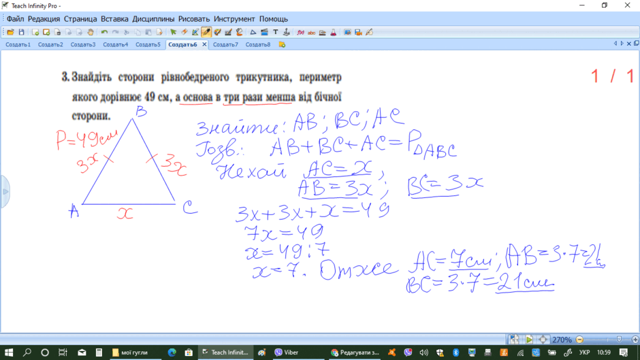This screenshot has height=360, width=640.
Task: Open the Инструмент menu
Action: click(x=234, y=19)
